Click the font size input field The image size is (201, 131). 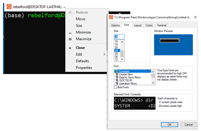coord(119,37)
